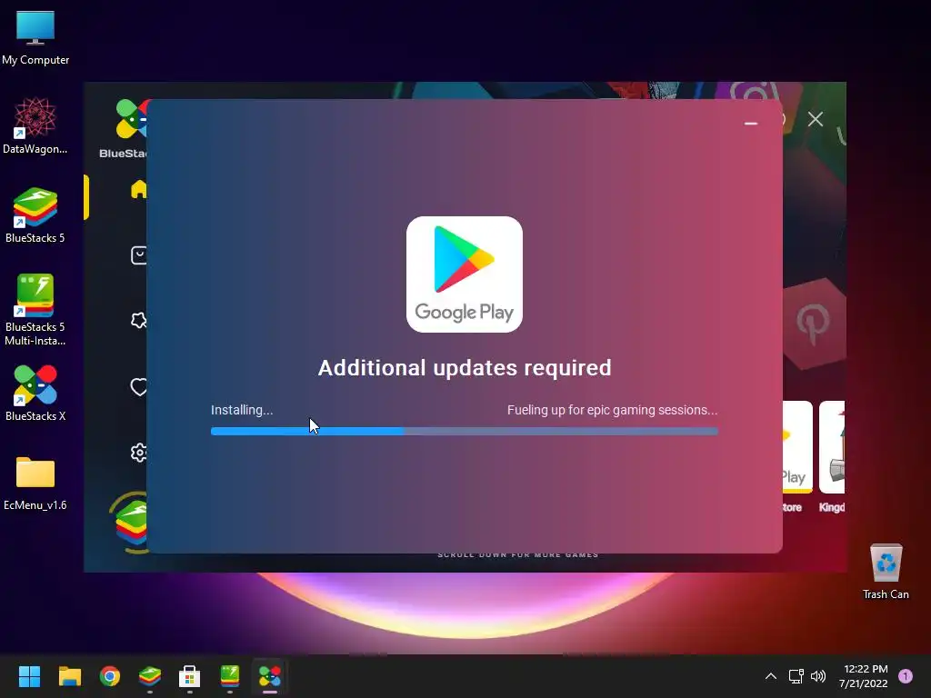Click the installation progress bar

(465, 432)
